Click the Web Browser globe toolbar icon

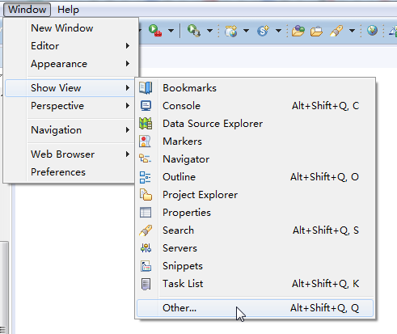(x=372, y=31)
